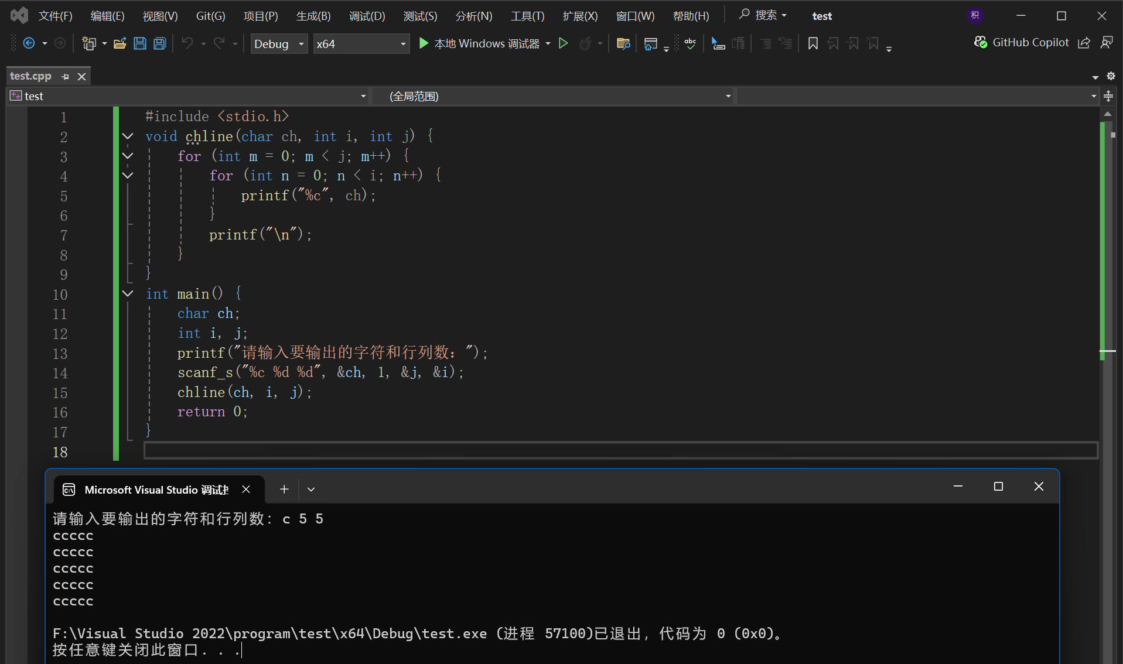Click the 搜索 search button

[x=763, y=15]
